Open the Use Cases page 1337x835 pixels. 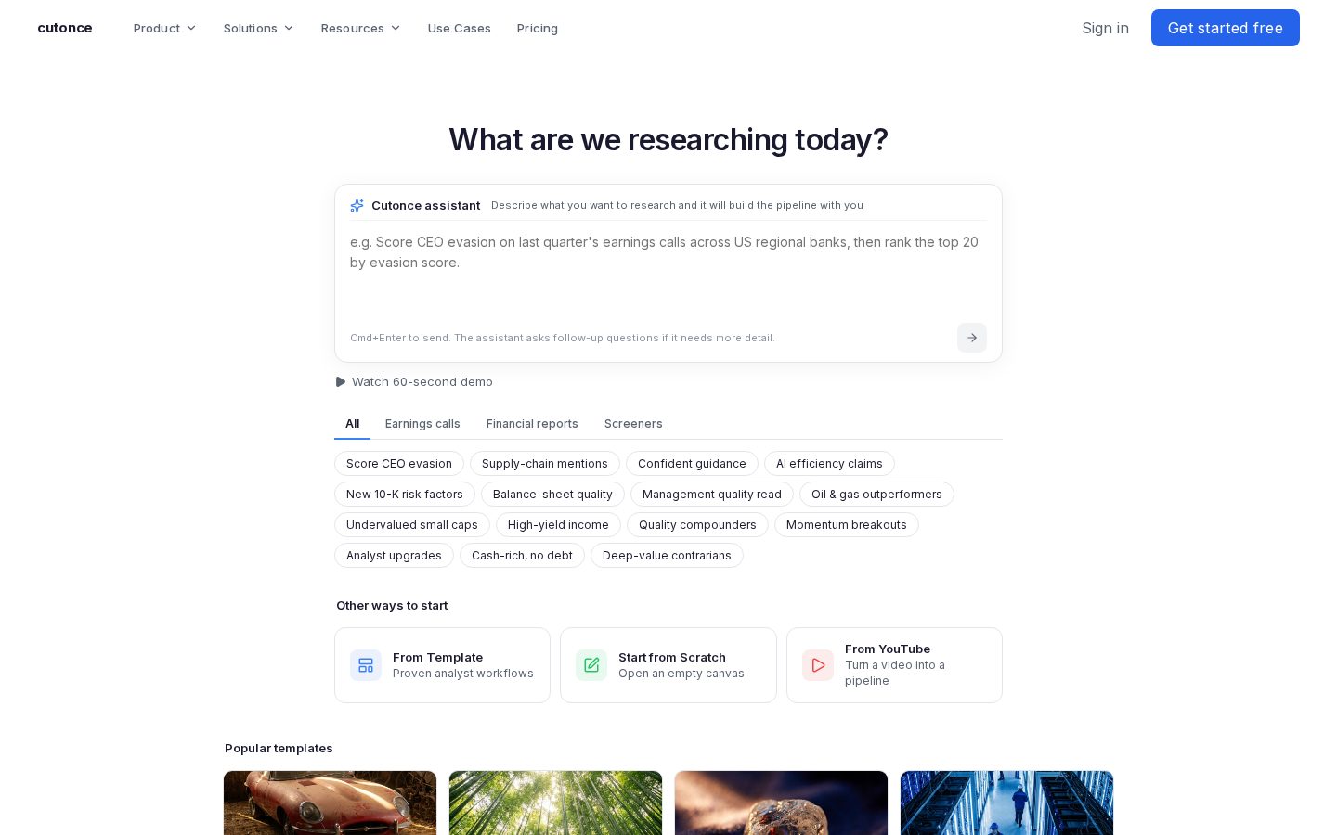point(459,28)
